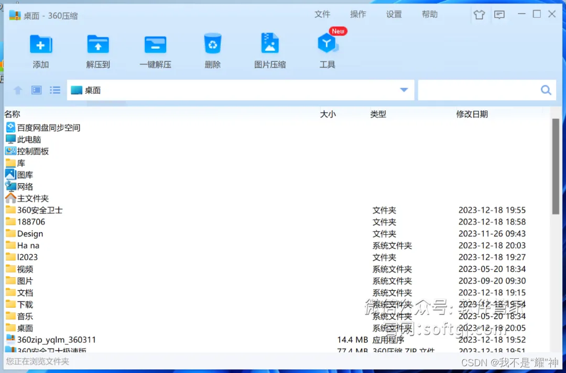
Task: Open the 设置 menu
Action: point(394,14)
